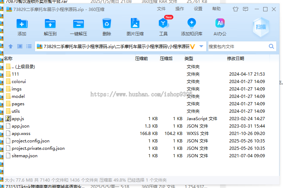The width and height of the screenshot is (283, 188).
Task: Click the feedback message icon in title bar
Action: click(x=246, y=9)
